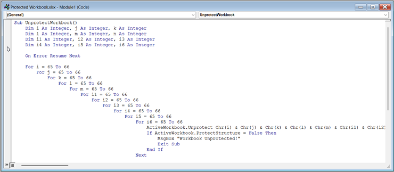Screen dimensions: 394x172
Task: Open the (General) object dropdown
Action: (193, 15)
